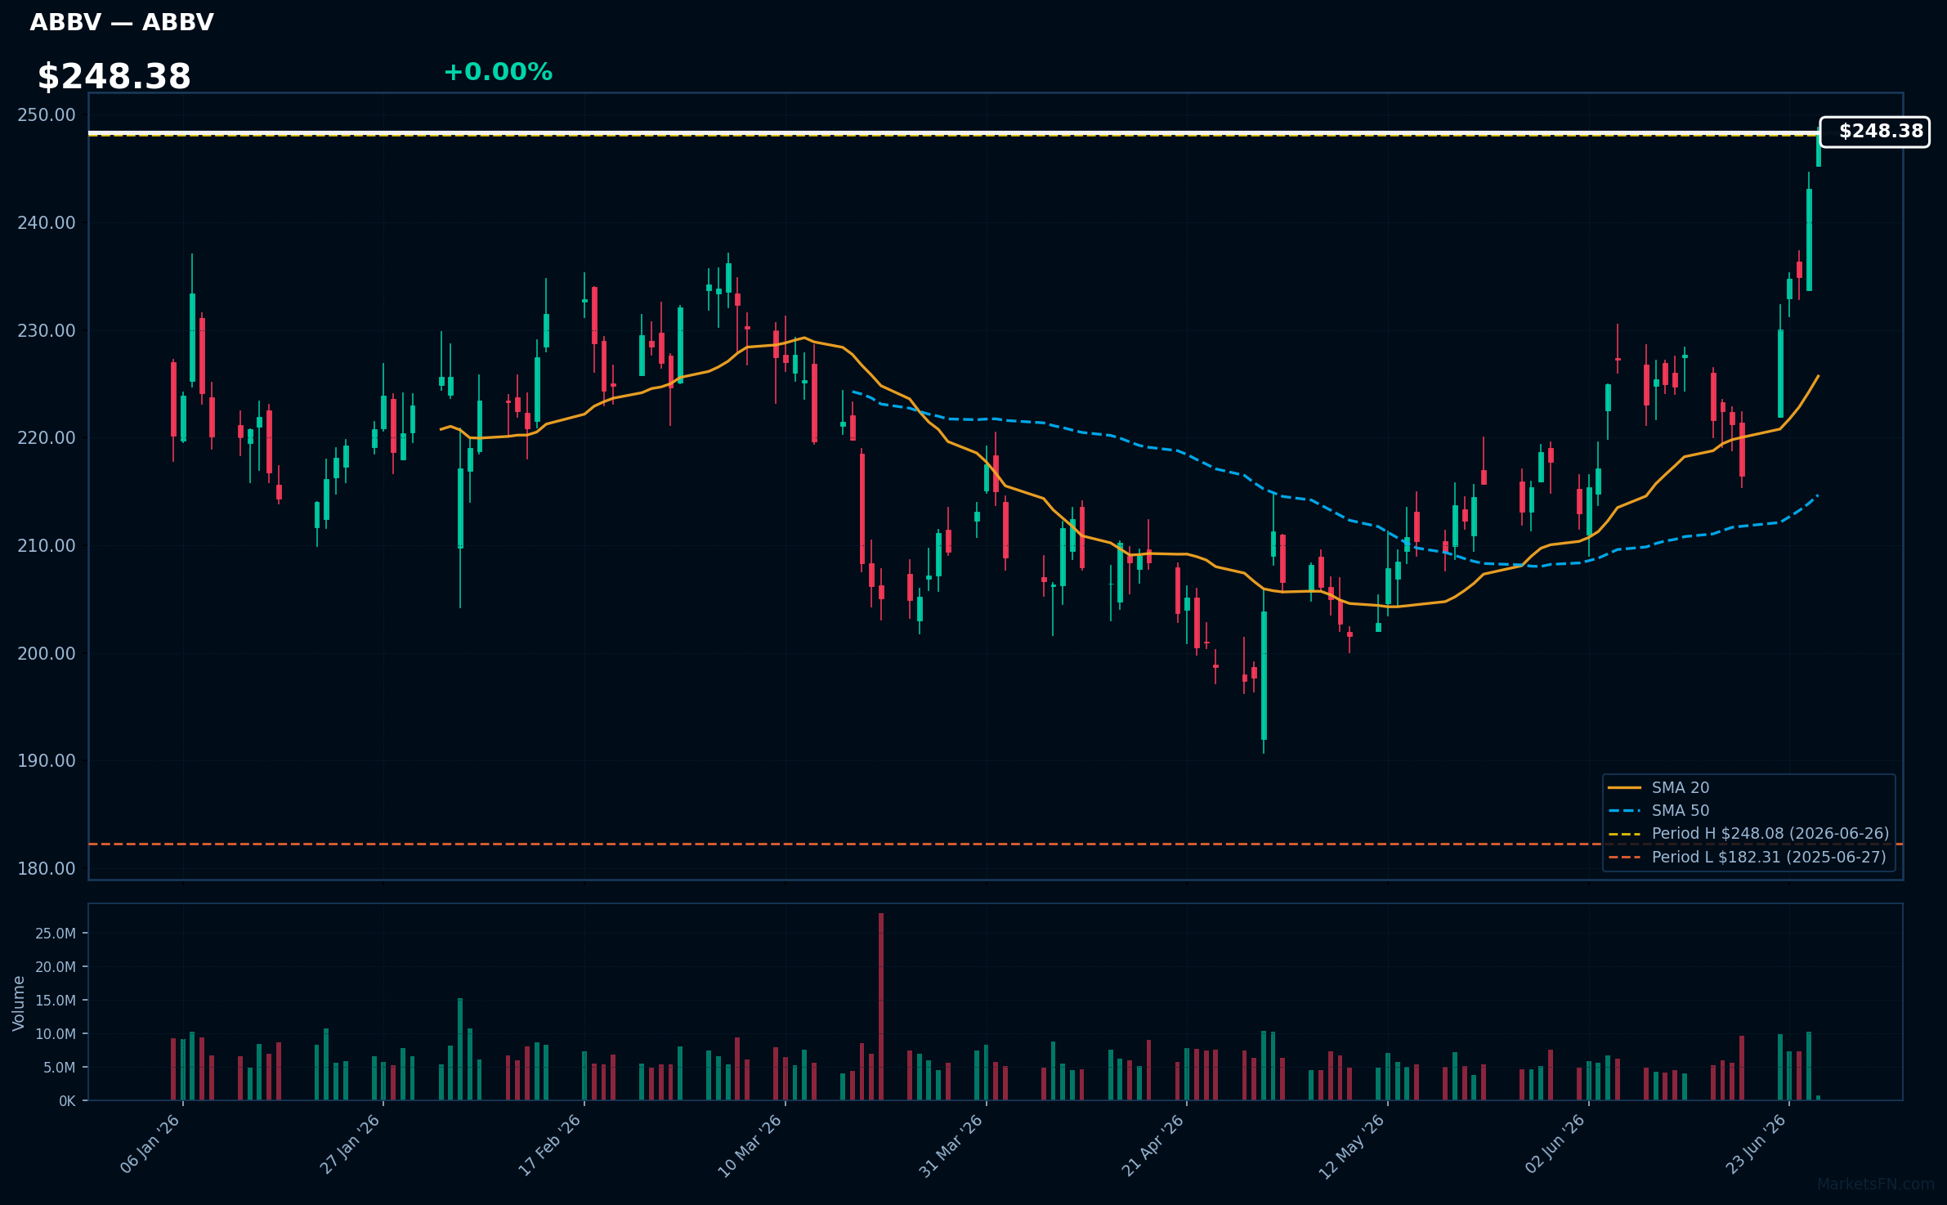The width and height of the screenshot is (1947, 1205).
Task: Click the 02 Jun '26 date label
Action: (1555, 1145)
